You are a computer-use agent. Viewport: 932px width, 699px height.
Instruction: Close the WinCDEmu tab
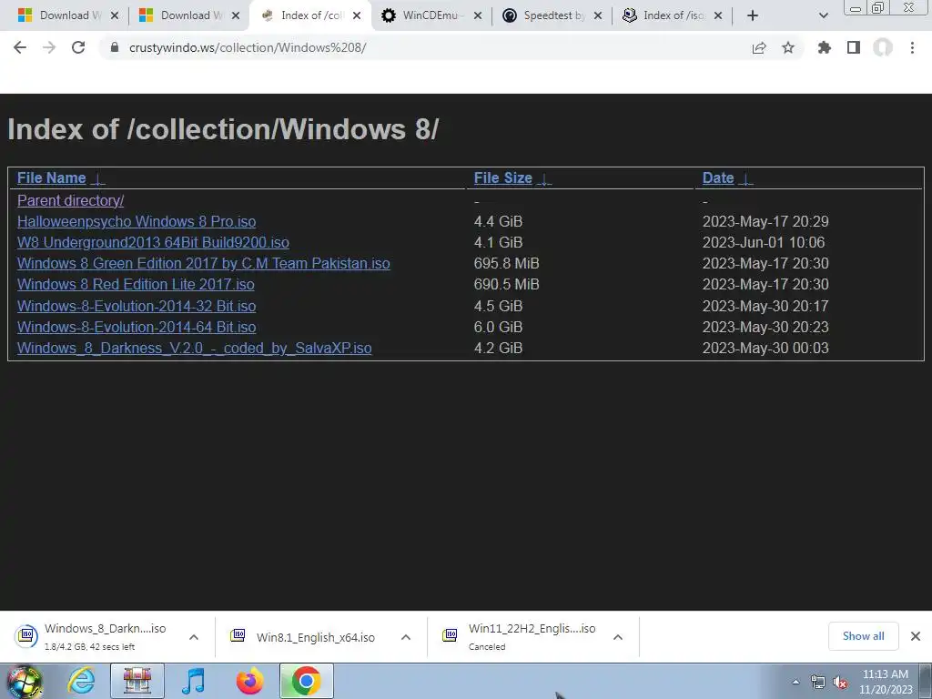(x=477, y=15)
